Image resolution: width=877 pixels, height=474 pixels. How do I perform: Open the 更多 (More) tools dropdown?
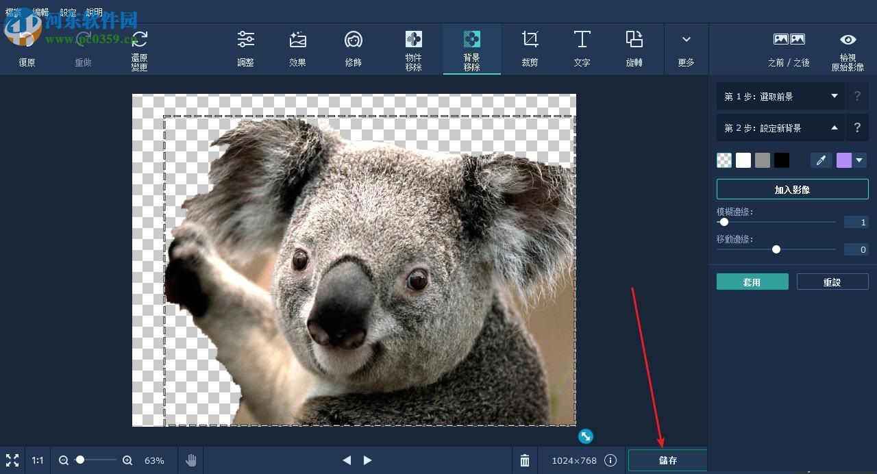coord(686,48)
